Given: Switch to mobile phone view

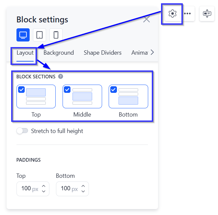Looking at the screenshot, I should (56, 35).
